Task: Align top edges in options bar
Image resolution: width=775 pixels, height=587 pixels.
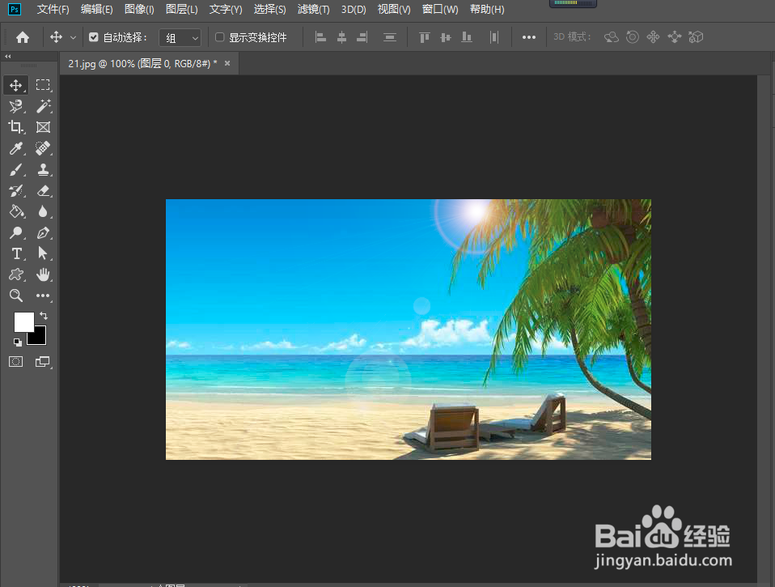Action: click(424, 37)
